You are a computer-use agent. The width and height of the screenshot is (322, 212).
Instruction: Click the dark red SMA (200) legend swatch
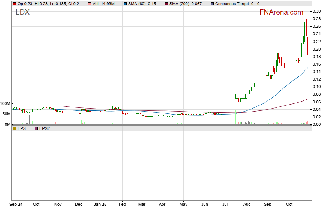pos(166,4)
